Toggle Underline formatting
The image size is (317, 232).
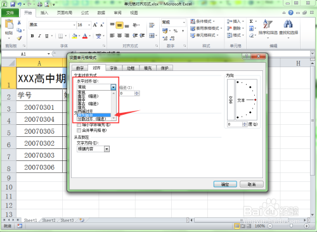[x=47, y=36]
